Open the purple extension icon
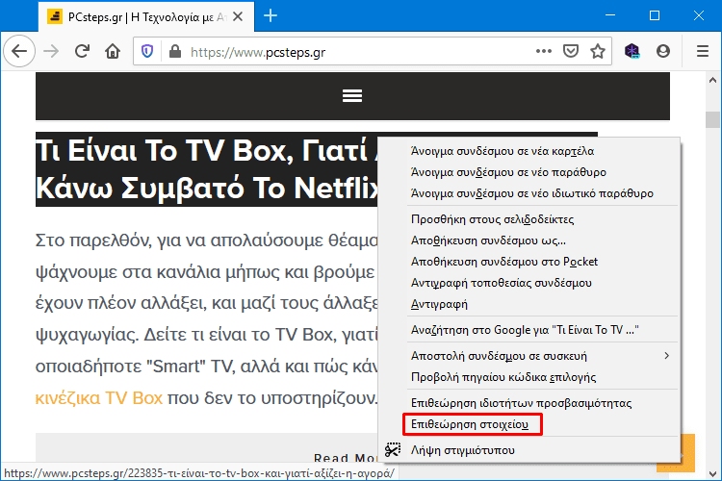The image size is (722, 481). [632, 51]
